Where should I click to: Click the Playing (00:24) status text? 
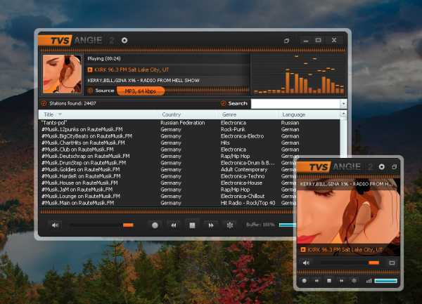[104, 58]
